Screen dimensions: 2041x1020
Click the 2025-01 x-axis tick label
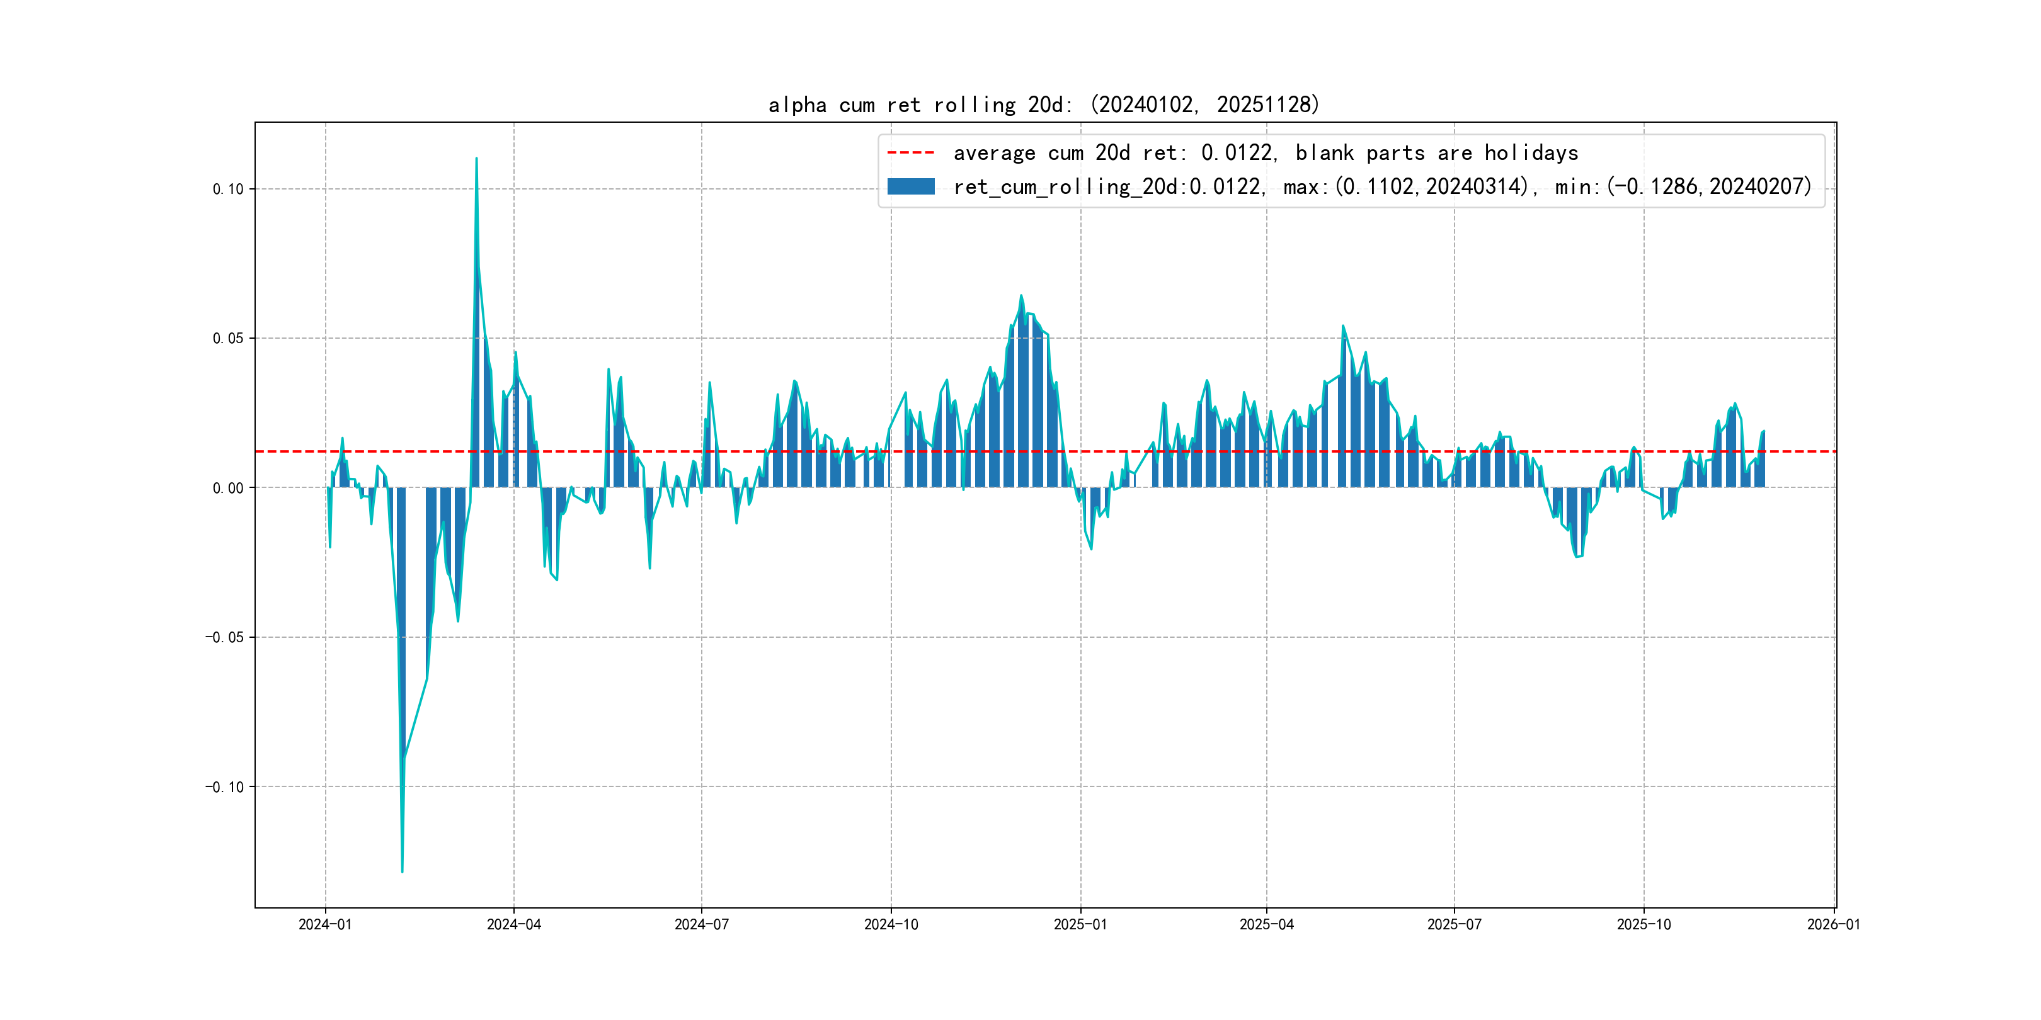(x=1080, y=924)
